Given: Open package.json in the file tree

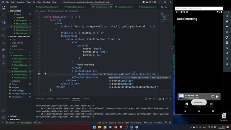Looking at the screenshot, I should pos(17,97).
